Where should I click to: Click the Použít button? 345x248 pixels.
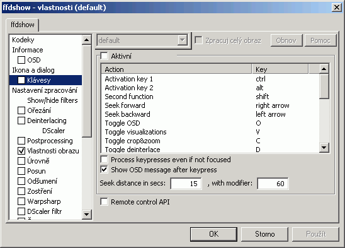[315, 234]
